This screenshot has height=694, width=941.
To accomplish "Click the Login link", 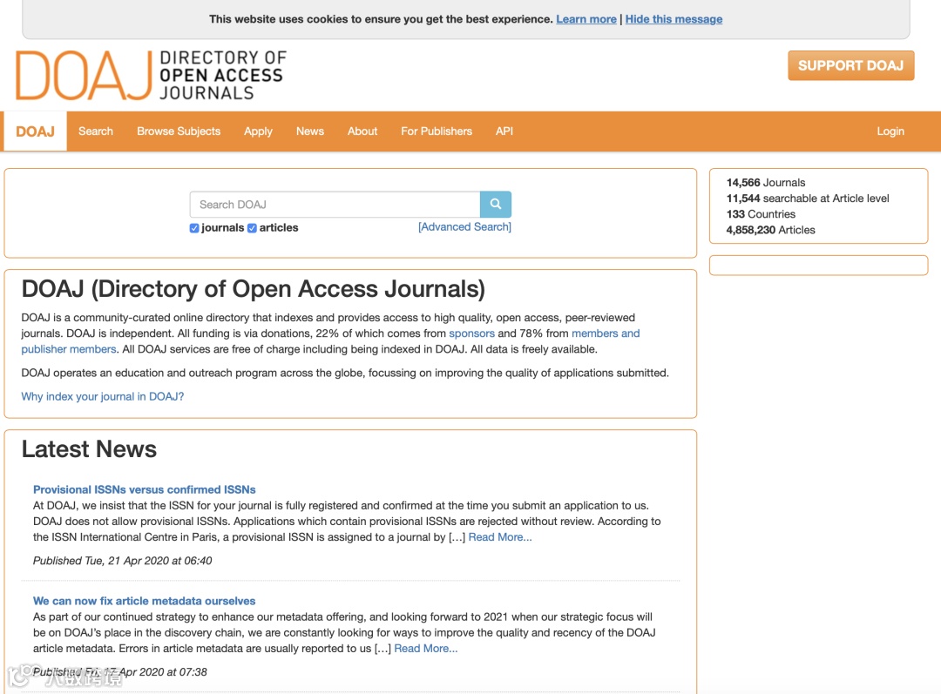I will (x=890, y=131).
